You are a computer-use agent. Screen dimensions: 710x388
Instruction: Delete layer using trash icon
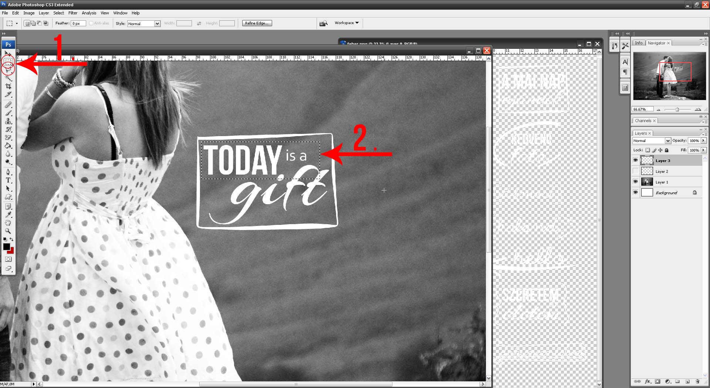(697, 381)
